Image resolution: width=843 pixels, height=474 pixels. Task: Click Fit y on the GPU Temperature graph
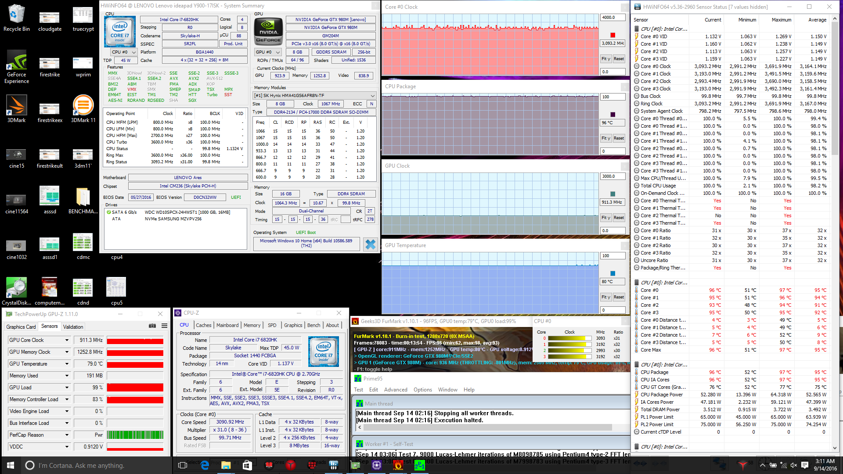point(606,297)
